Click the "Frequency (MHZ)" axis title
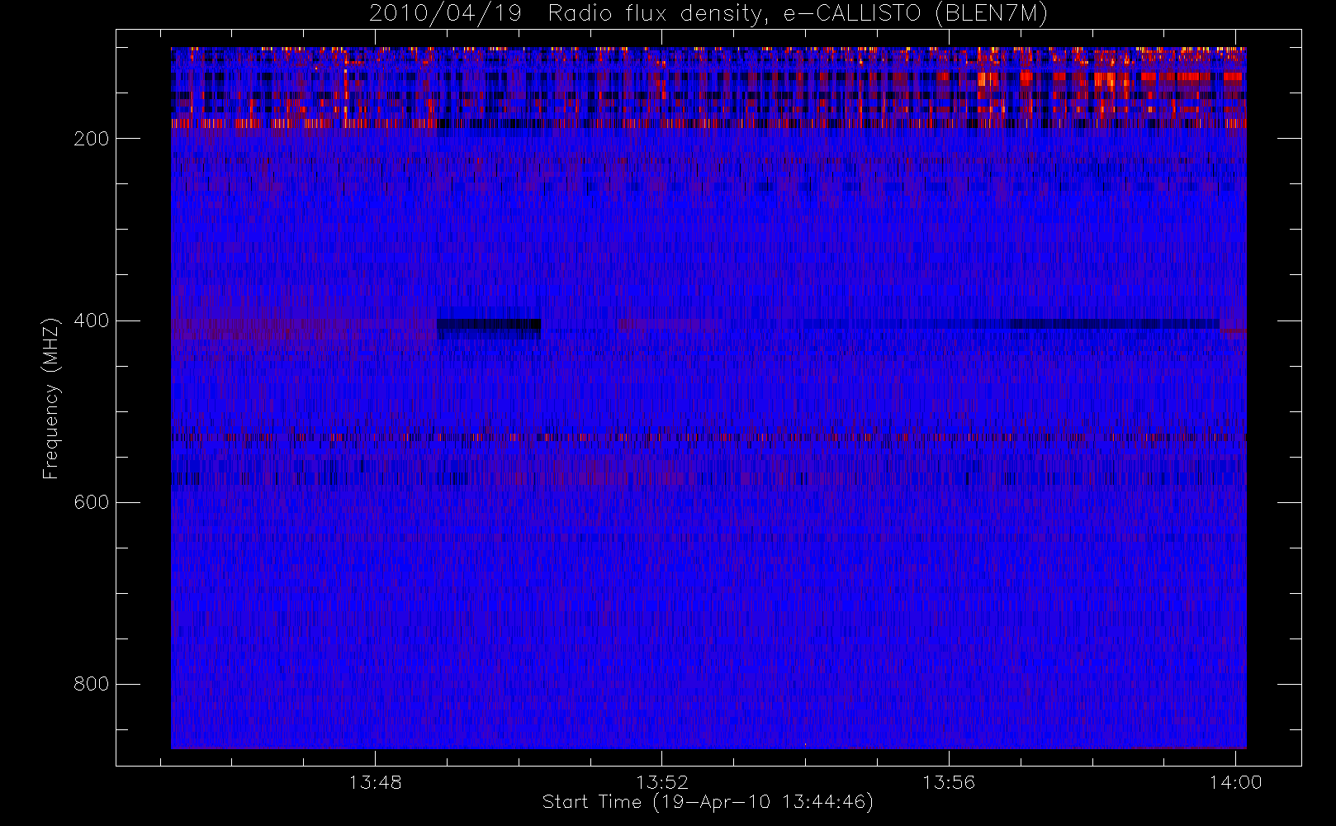The image size is (1336, 826). [51, 398]
